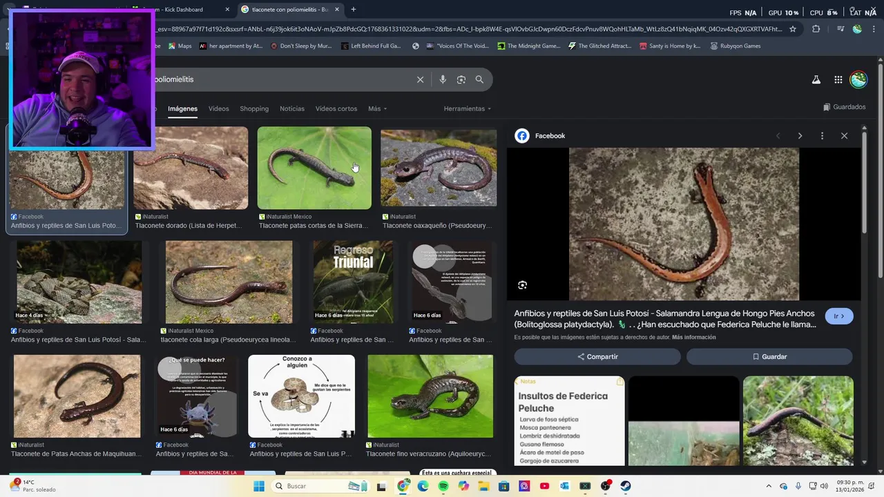Open search by image (Lens) icon

point(461,79)
